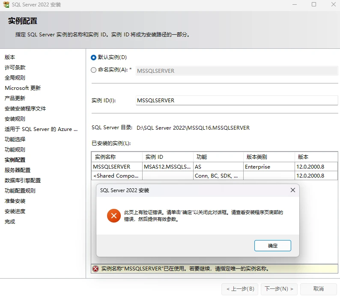Click the 实例 ID column header
340x297 pixels.
[167, 157]
